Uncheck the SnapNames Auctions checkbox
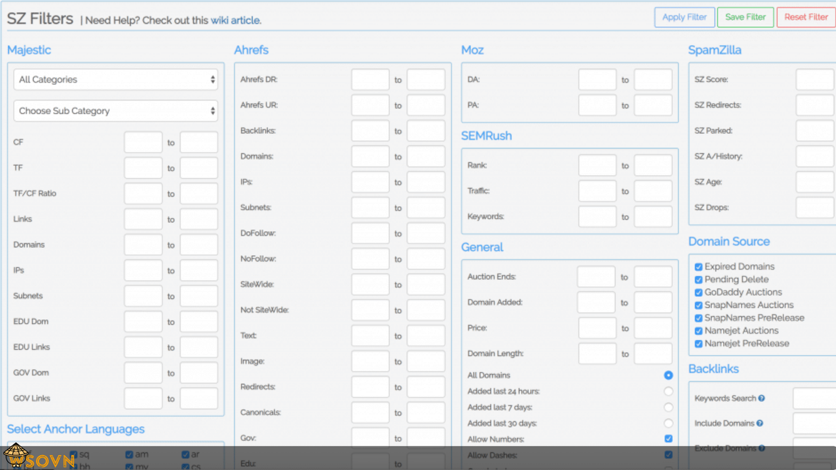This screenshot has width=836, height=470. click(699, 305)
